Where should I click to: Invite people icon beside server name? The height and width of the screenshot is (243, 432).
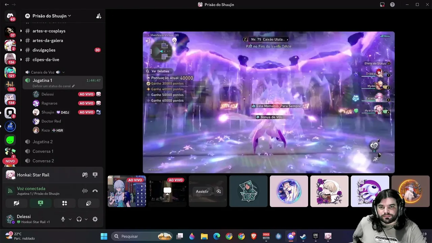pyautogui.click(x=99, y=16)
